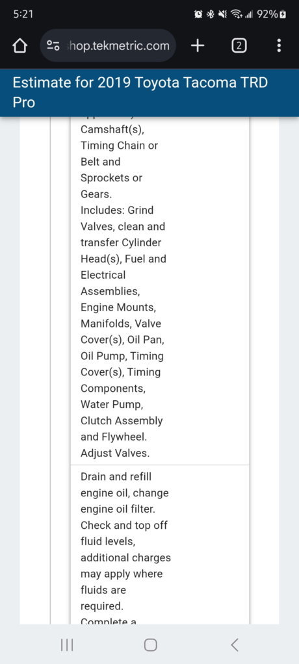299x664 pixels.
Task: Tap the muted sound status icon
Action: tap(222, 14)
